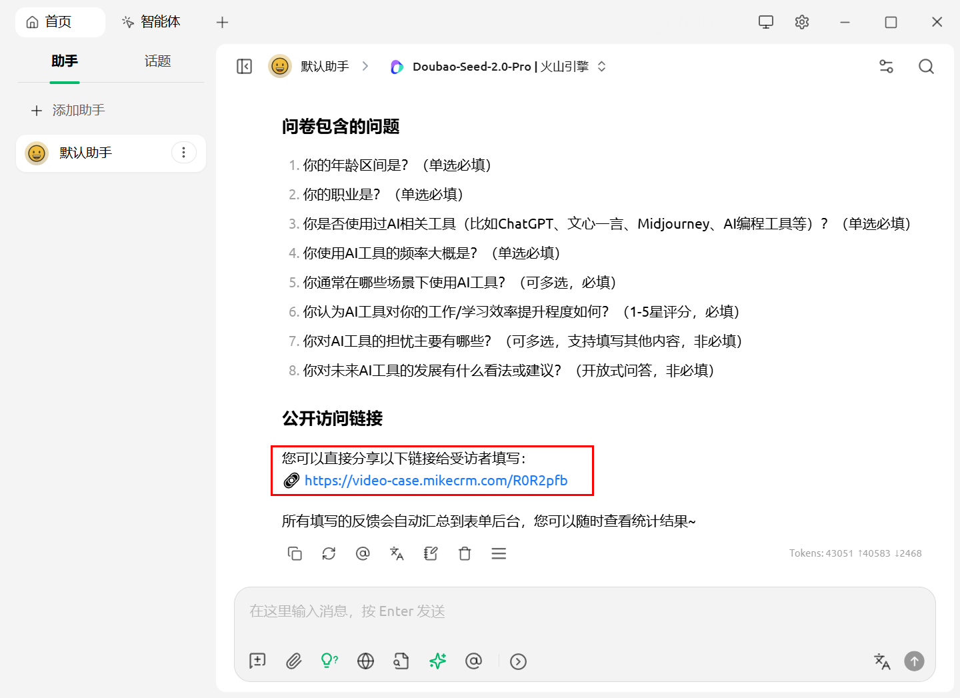The height and width of the screenshot is (698, 960).
Task: Open the 智能体 tab
Action: (x=152, y=22)
